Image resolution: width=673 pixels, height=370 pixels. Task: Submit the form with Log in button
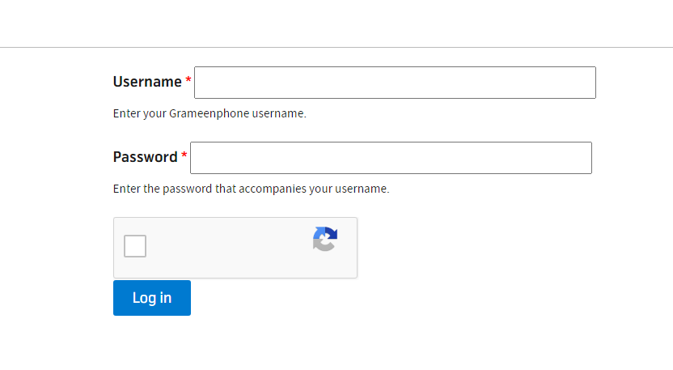click(x=152, y=298)
